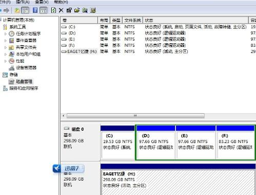
Task: Sort by the 文件系统 column header
Action: (x=132, y=20)
